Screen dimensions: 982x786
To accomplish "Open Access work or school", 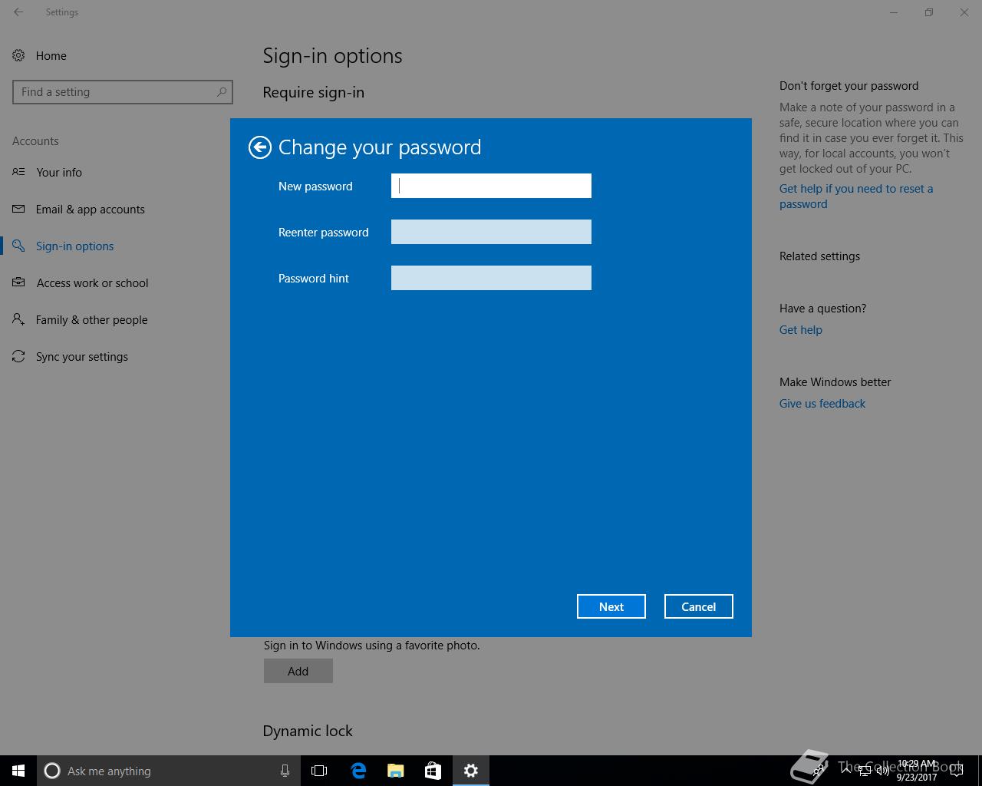I will pos(93,283).
